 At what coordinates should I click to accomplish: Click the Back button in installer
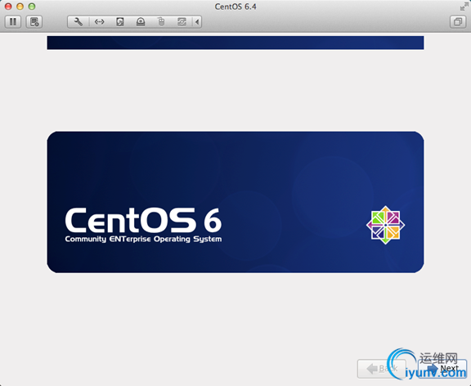(382, 368)
